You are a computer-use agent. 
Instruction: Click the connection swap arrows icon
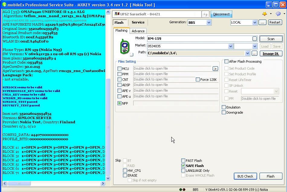click(x=205, y=14)
